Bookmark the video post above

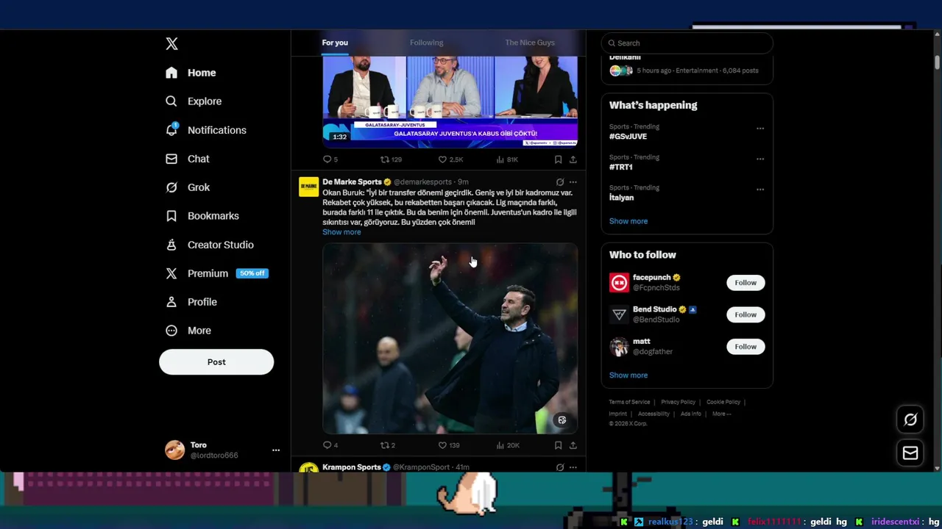click(x=558, y=159)
